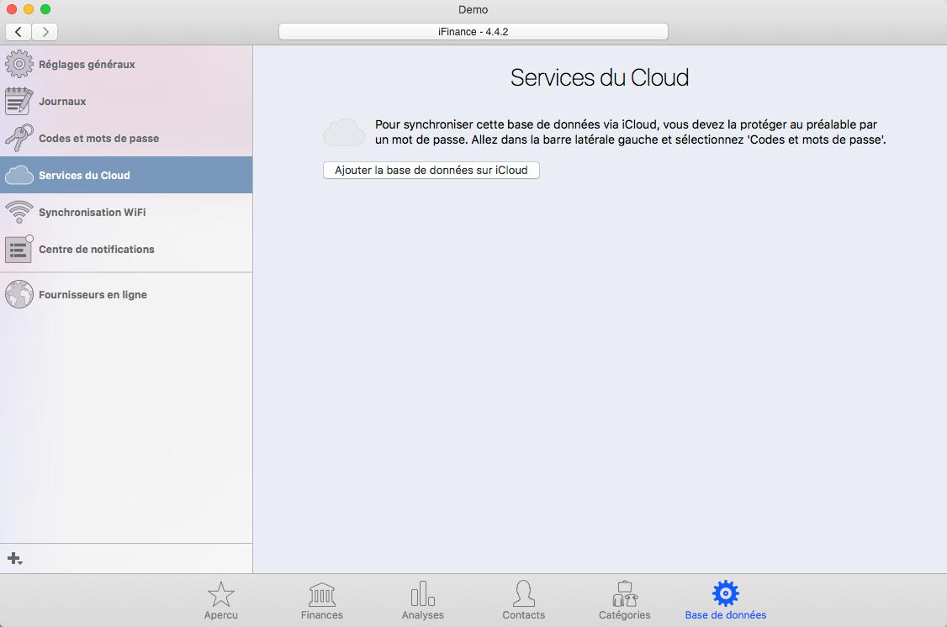Select the Journaux label in sidebar
Screen dimensions: 947x627
click(x=62, y=102)
